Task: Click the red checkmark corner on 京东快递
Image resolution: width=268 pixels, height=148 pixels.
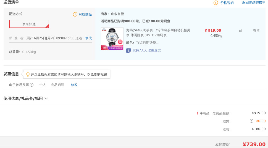Action: (x=48, y=26)
